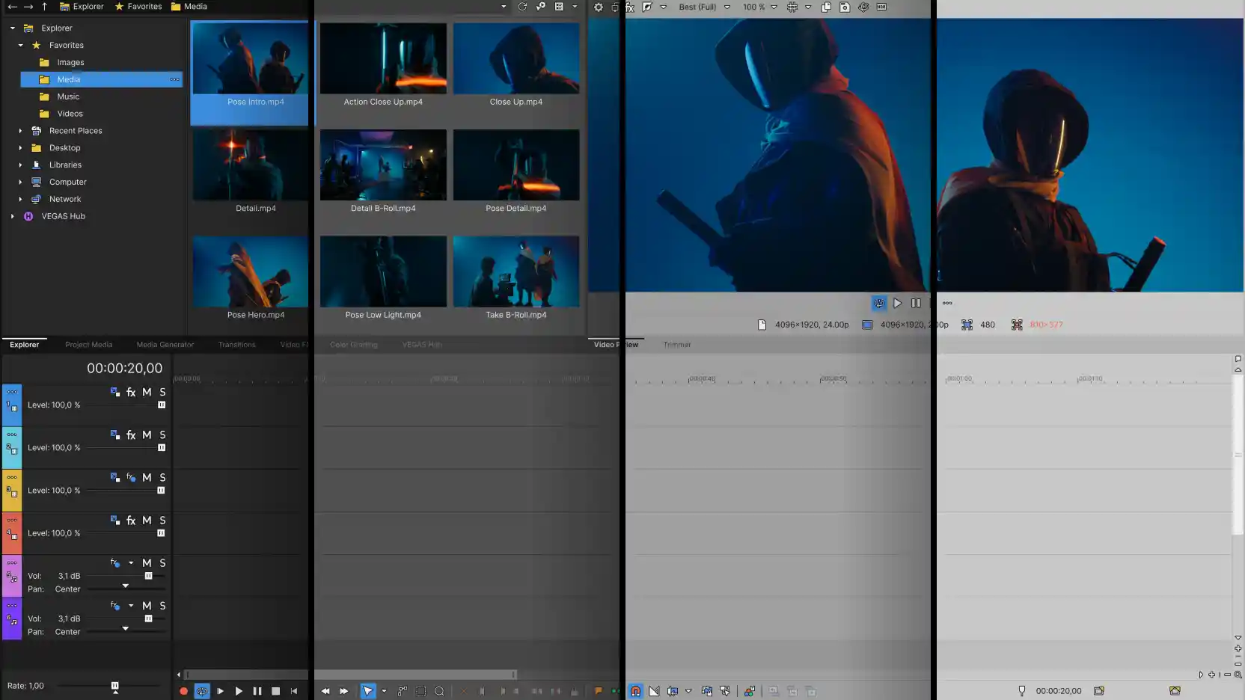Viewport: 1245px width, 700px height.
Task: Switch to the Transitions tab
Action: pyautogui.click(x=236, y=345)
